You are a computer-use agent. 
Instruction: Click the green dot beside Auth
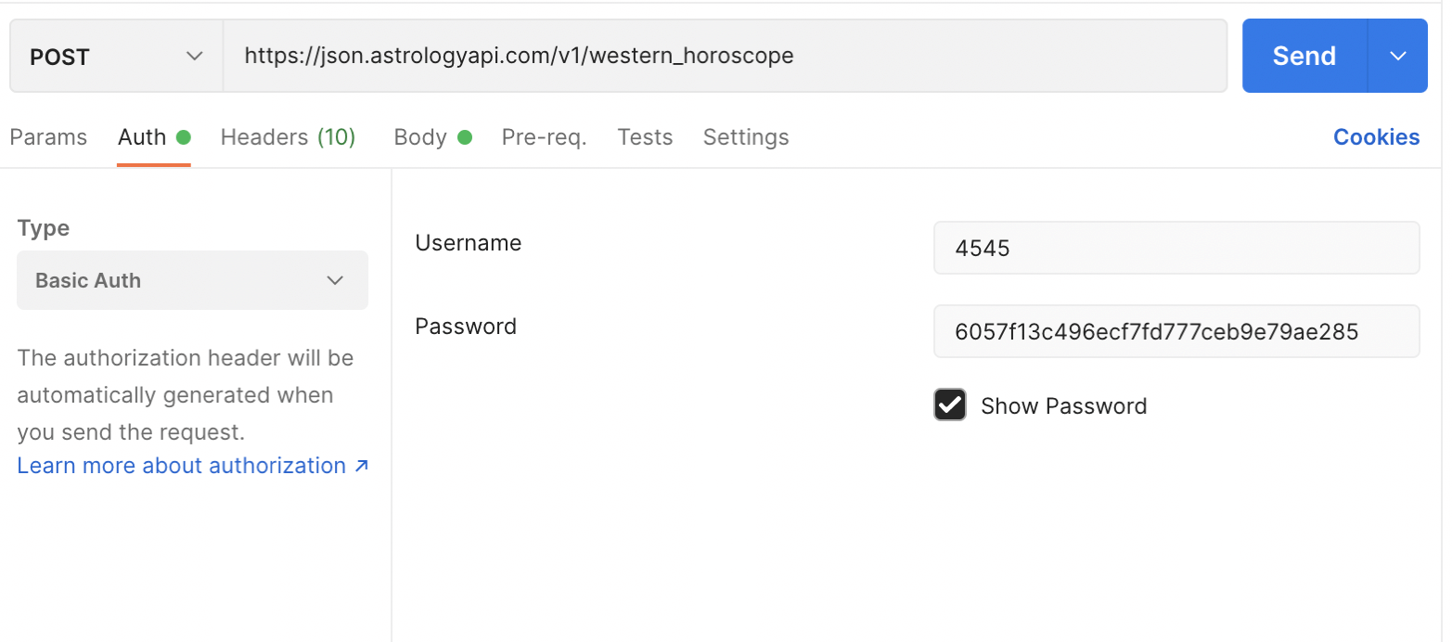183,137
